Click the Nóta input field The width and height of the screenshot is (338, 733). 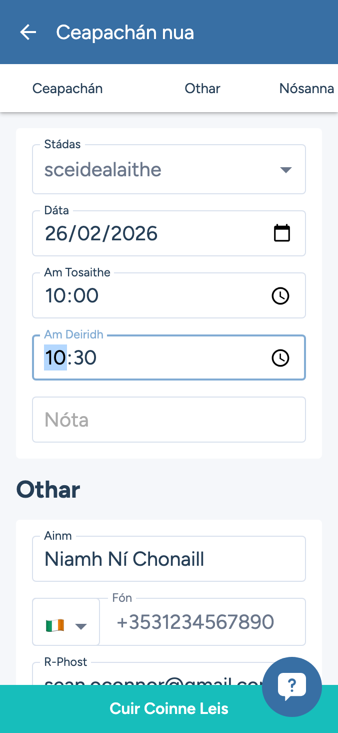pos(169,420)
